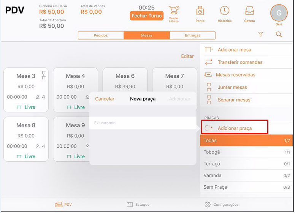Choose Mesas reservadas menu label
The width and height of the screenshot is (295, 213).
(236, 75)
